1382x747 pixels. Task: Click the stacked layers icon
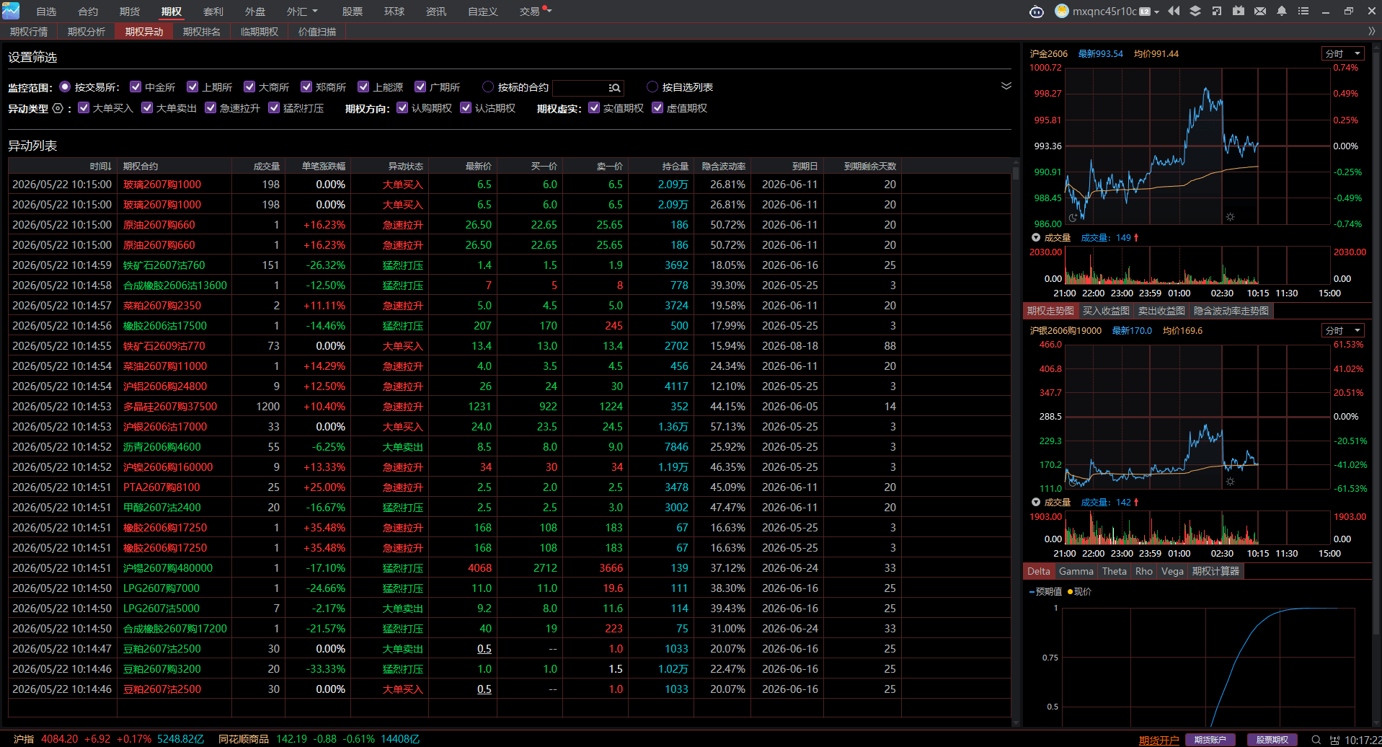(1195, 12)
